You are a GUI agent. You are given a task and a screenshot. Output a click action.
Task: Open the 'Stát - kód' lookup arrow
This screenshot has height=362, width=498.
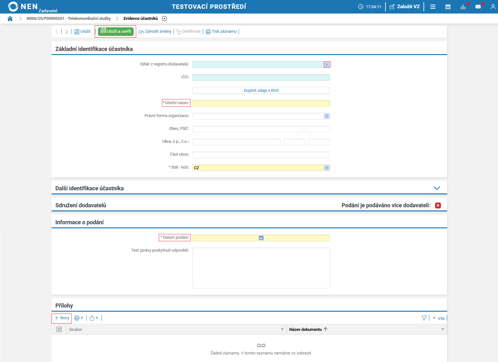[x=327, y=168]
